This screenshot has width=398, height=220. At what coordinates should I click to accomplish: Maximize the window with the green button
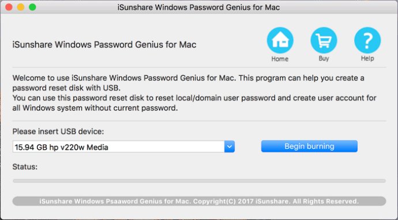tap(32, 7)
